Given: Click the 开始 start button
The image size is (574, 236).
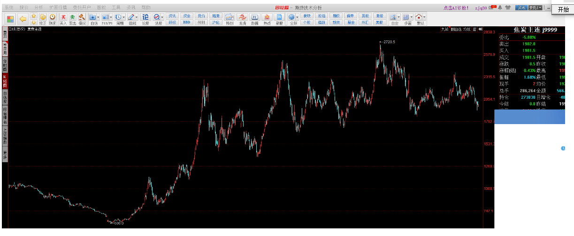Looking at the screenshot, I should (563, 9).
